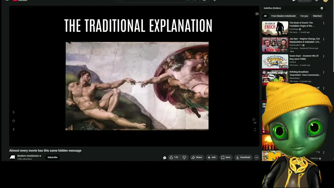The width and height of the screenshot is (334, 188).
Task: Open the notifications bell
Action: (x=317, y=1)
